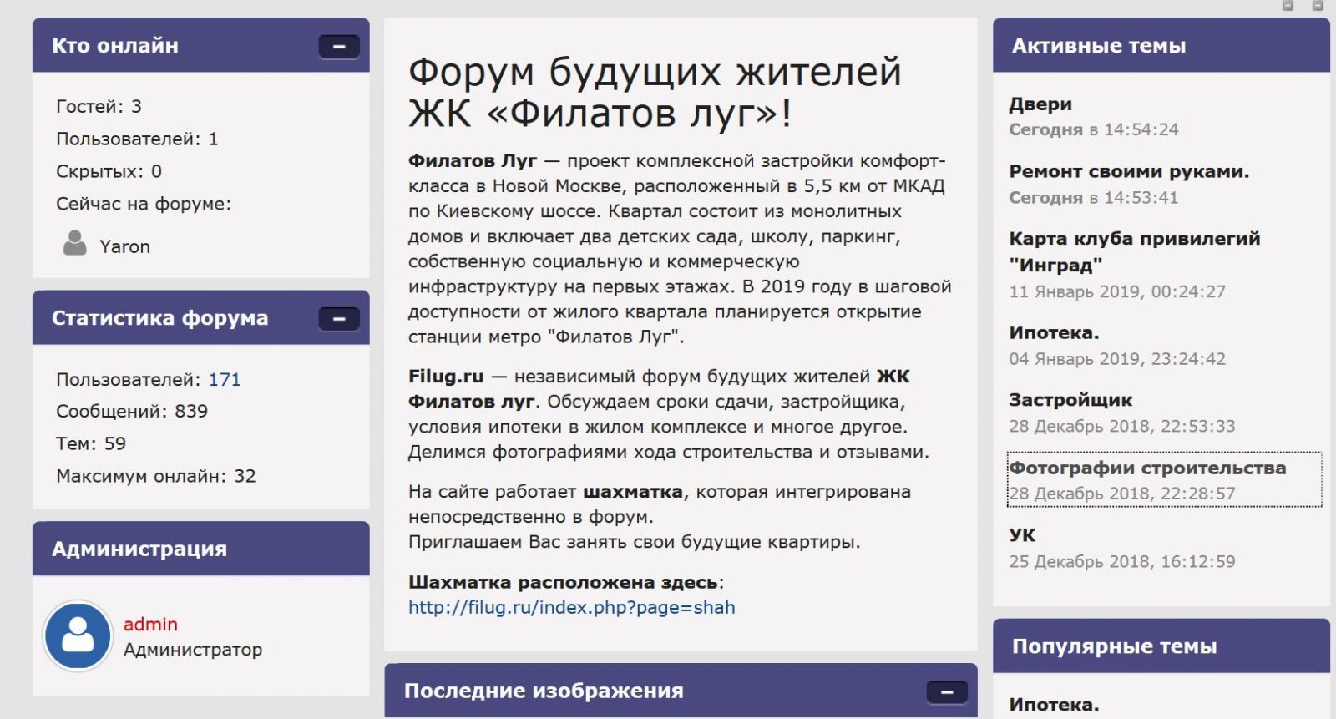Click the Сообщений: 839 statistic
1336x719 pixels.
pos(132,411)
